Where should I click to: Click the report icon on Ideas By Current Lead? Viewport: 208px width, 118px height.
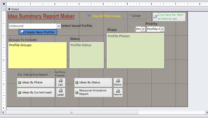tap(20, 92)
